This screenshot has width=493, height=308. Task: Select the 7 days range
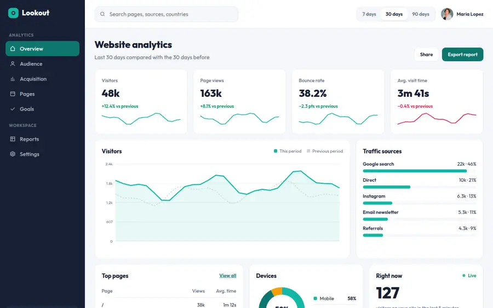point(369,14)
